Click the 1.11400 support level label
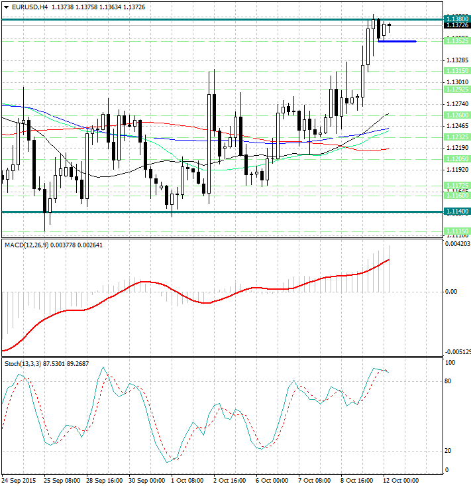This screenshot has height=486, width=471. [457, 212]
